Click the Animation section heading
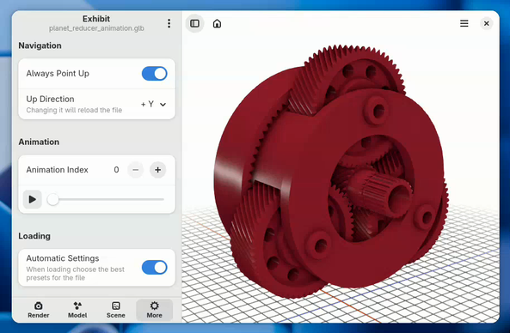510x333 pixels. pyautogui.click(x=39, y=142)
